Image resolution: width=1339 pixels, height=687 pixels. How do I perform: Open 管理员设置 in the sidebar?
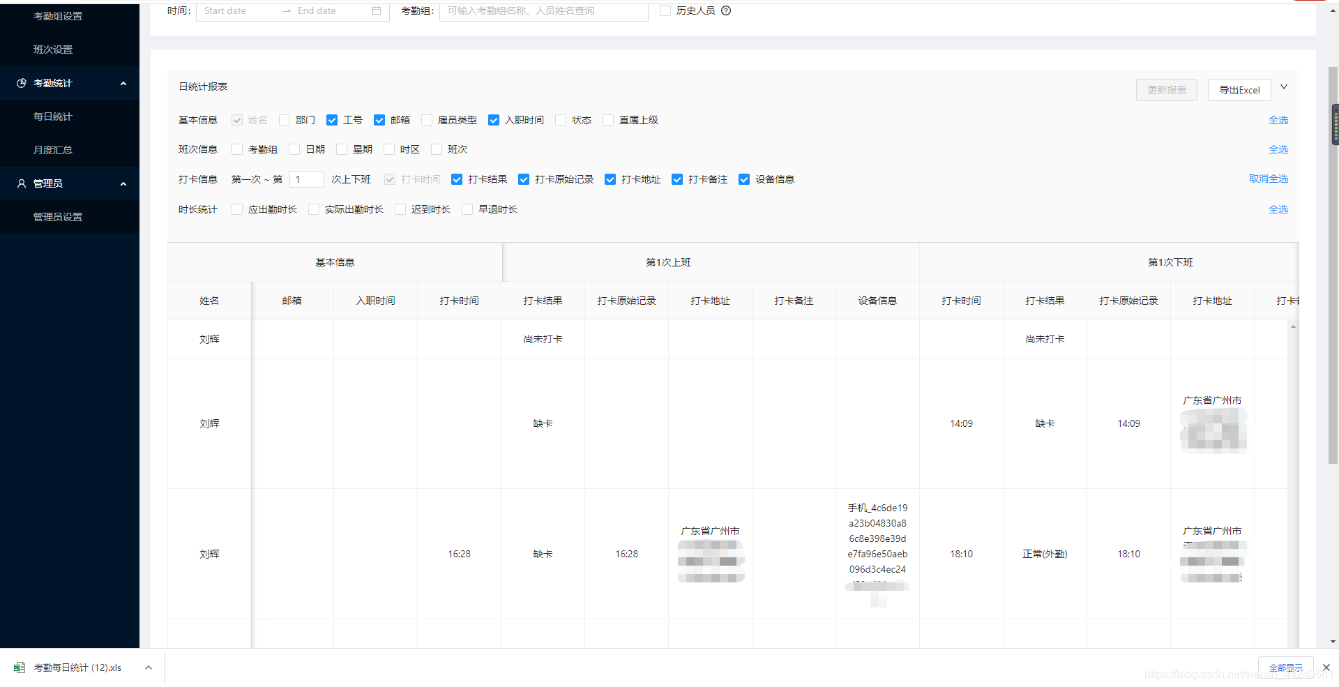(x=58, y=217)
